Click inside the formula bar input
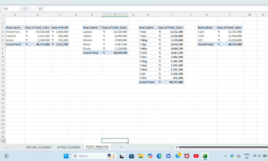 pyautogui.click(x=156, y=9)
